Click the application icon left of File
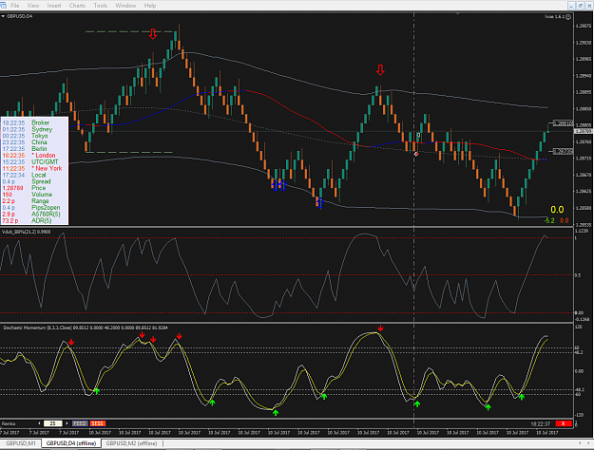The height and width of the screenshot is (450, 594). tap(4, 6)
